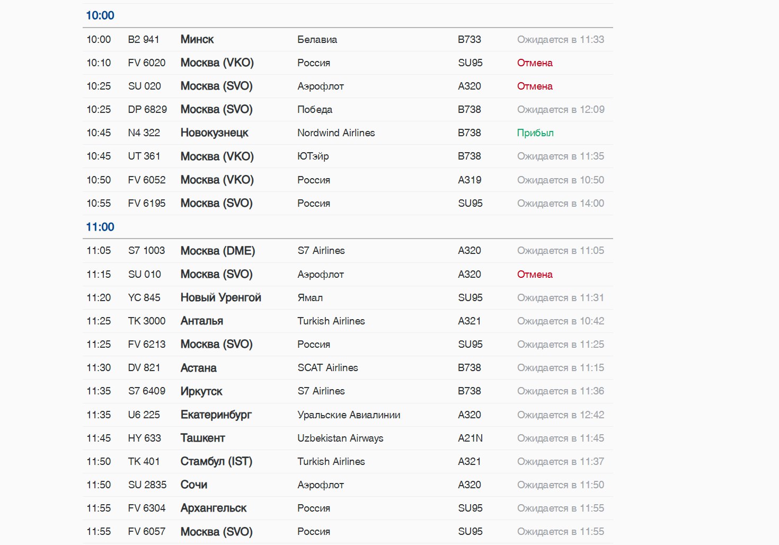
Task: Click the 10:00 hour section header
Action: click(100, 15)
